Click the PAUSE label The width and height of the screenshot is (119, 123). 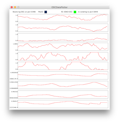pos(41,12)
